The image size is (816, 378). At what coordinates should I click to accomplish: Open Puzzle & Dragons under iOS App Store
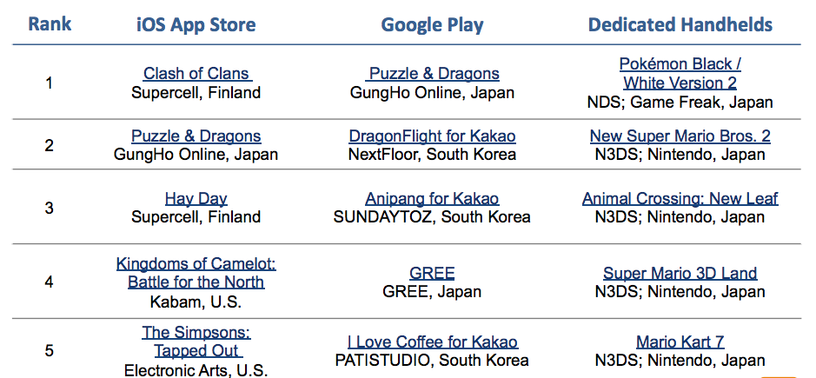pyautogui.click(x=196, y=136)
